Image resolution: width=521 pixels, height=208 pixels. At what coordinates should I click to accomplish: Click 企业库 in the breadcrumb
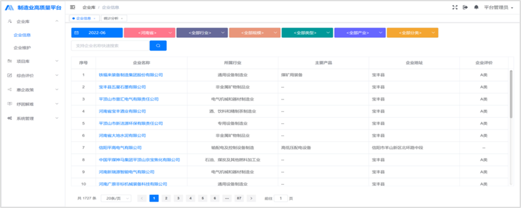pos(89,7)
